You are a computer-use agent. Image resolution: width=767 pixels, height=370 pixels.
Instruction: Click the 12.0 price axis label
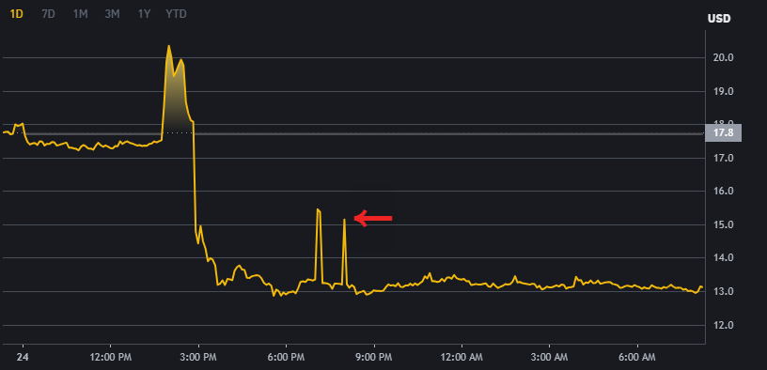(x=724, y=325)
